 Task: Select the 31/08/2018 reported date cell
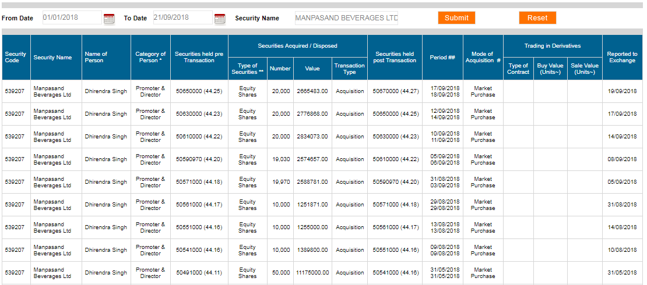pyautogui.click(x=622, y=205)
